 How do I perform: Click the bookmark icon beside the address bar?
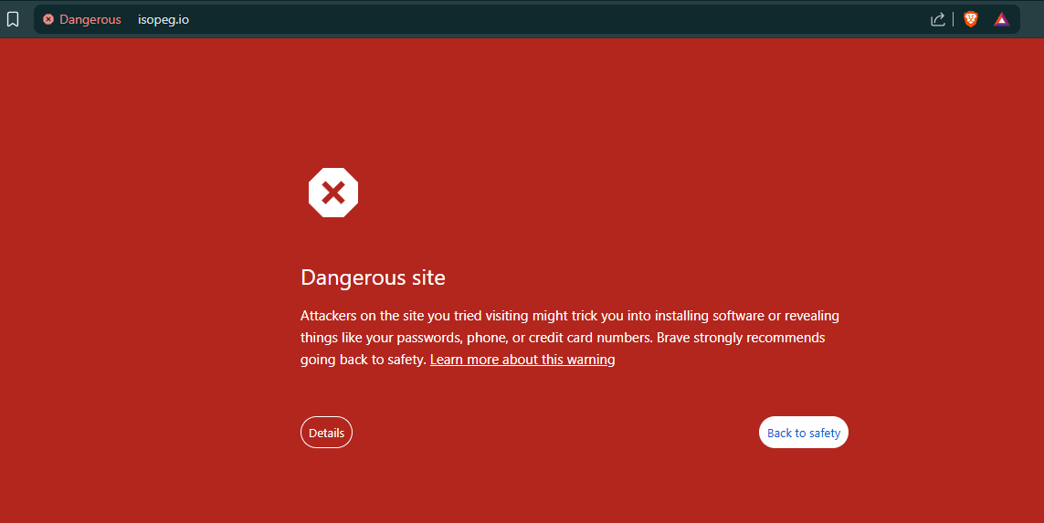click(x=13, y=19)
